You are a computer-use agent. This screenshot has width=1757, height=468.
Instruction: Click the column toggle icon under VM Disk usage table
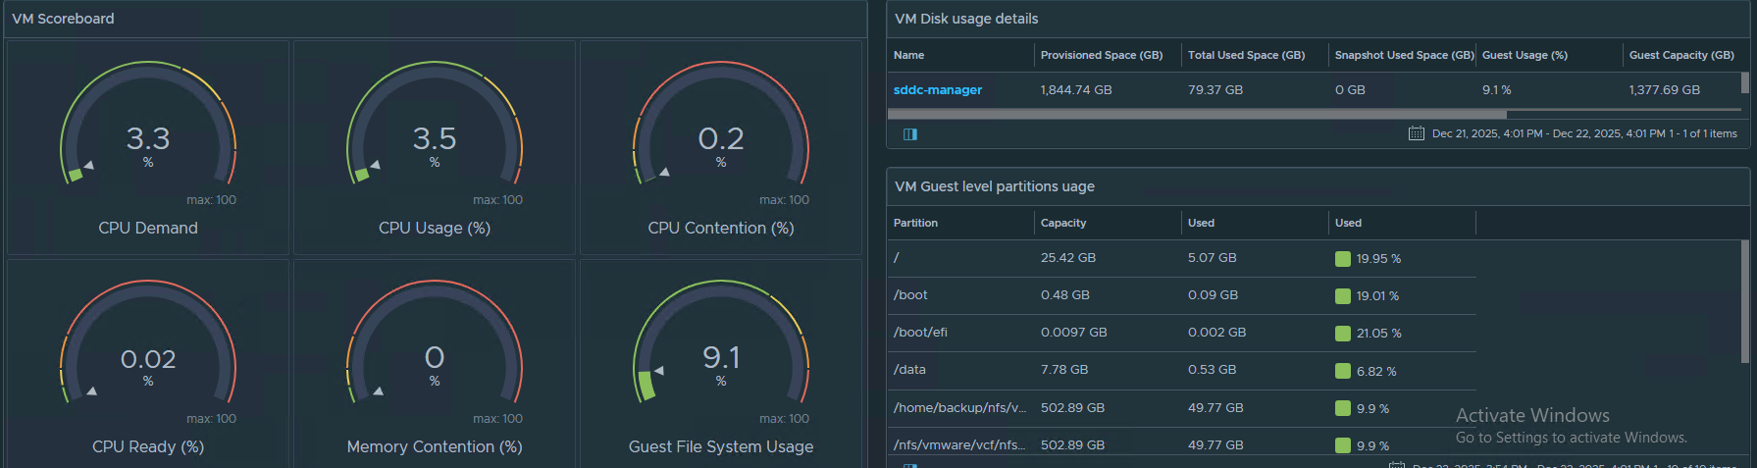coord(909,134)
